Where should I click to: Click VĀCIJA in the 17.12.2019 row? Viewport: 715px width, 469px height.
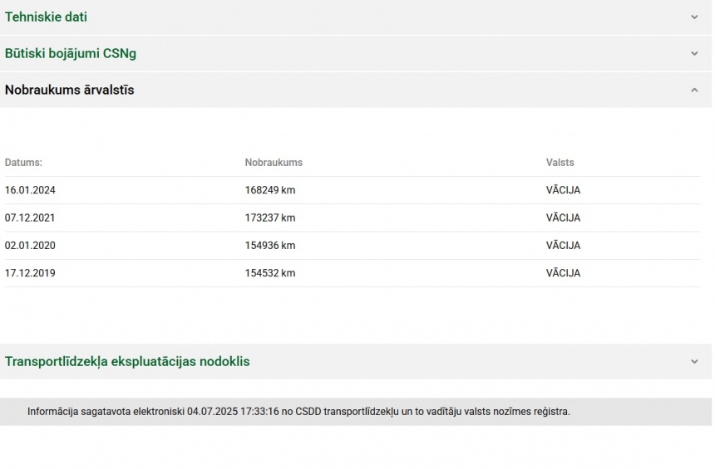coord(563,273)
